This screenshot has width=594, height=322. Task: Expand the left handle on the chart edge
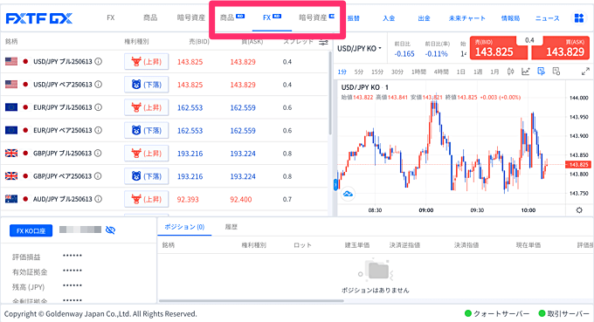[335, 185]
